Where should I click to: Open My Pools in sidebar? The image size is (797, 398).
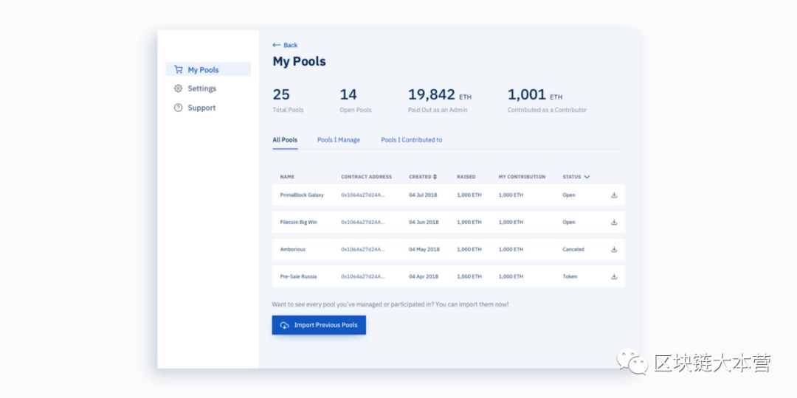tap(208, 69)
